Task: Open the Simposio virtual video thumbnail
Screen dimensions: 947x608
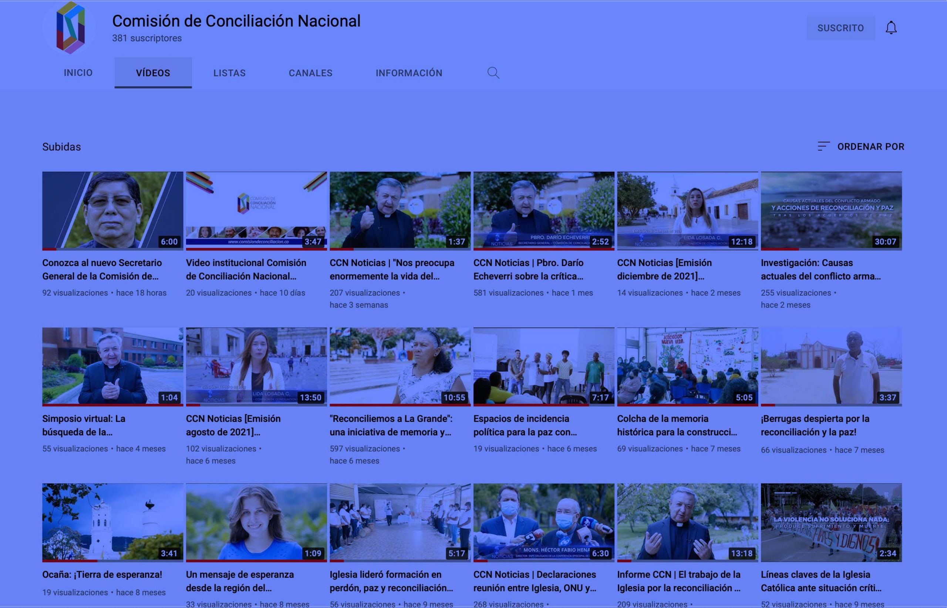Action: pos(112,367)
